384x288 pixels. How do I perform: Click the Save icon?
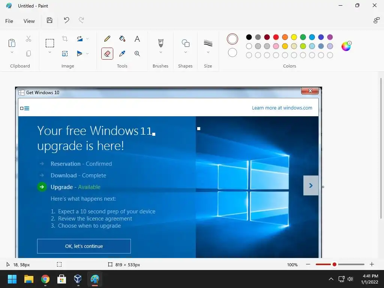click(x=49, y=20)
